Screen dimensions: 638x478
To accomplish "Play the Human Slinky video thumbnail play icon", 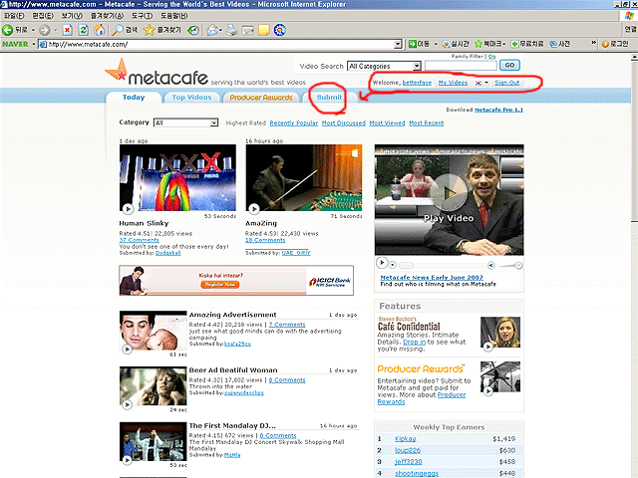I will click(x=128, y=209).
